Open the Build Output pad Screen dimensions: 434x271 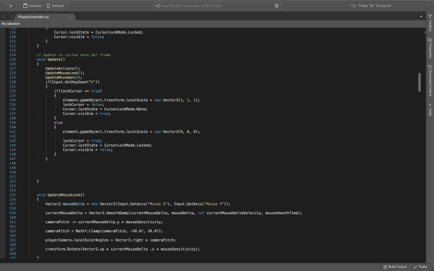tap(395, 267)
